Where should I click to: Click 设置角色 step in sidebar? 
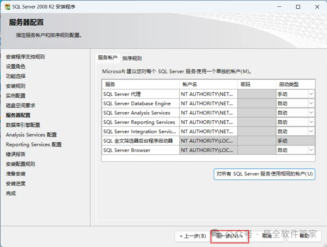(x=16, y=66)
